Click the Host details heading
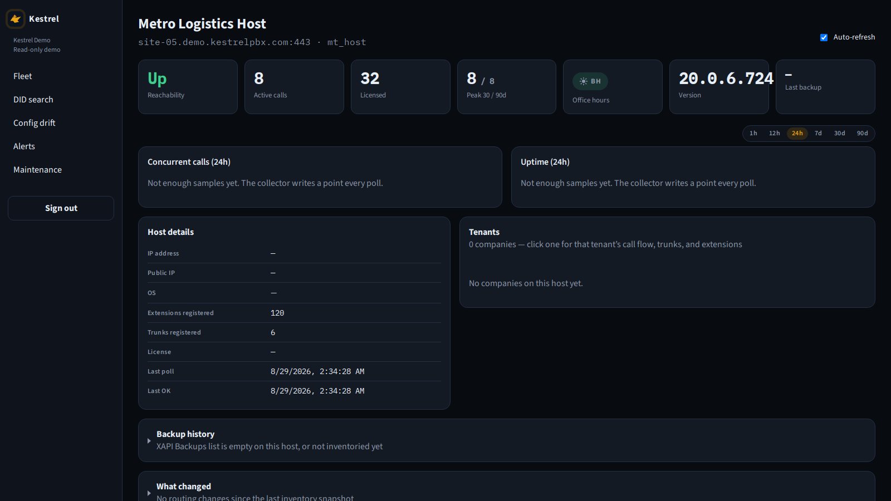 pos(170,232)
